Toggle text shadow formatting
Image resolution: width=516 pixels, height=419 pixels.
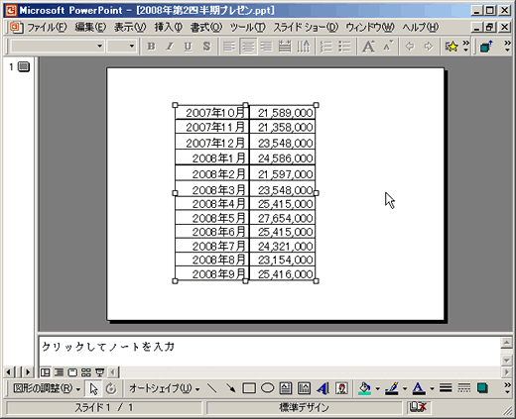tap(206, 47)
